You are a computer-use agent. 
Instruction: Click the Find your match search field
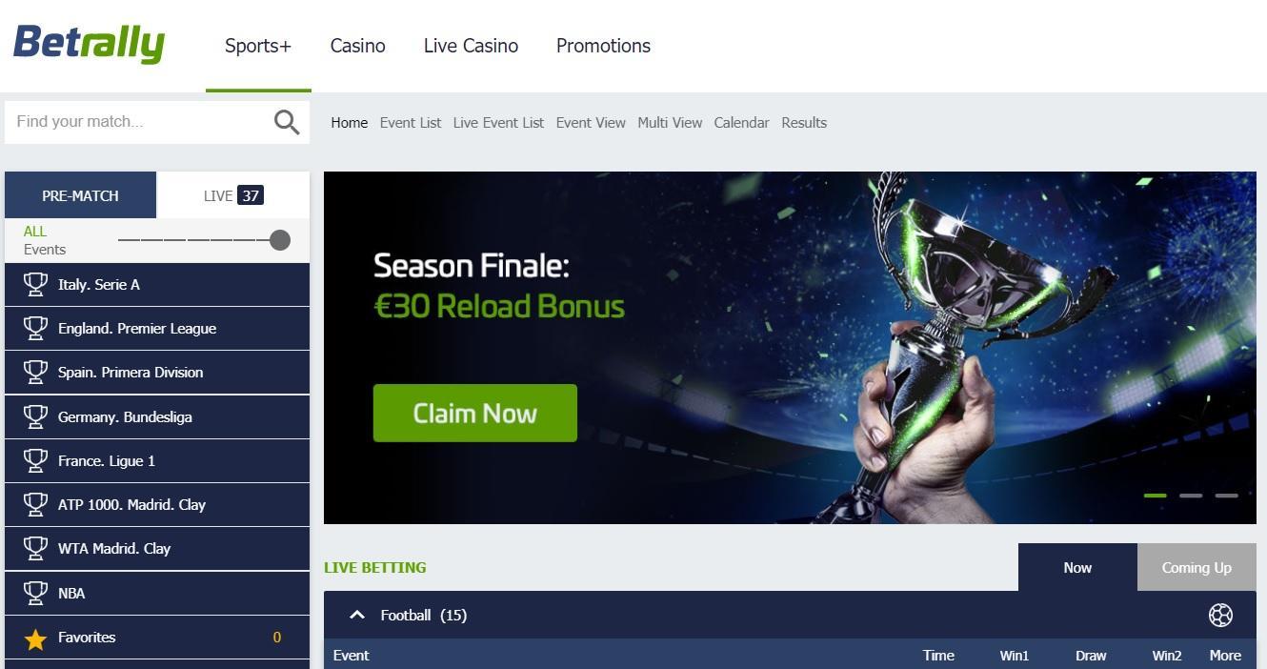(138, 122)
